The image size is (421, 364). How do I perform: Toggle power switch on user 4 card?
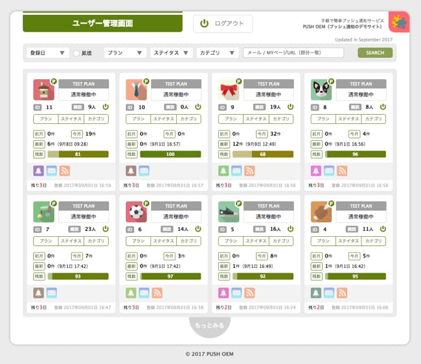[383, 229]
